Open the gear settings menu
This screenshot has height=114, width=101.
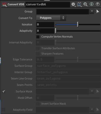coord(73,4)
